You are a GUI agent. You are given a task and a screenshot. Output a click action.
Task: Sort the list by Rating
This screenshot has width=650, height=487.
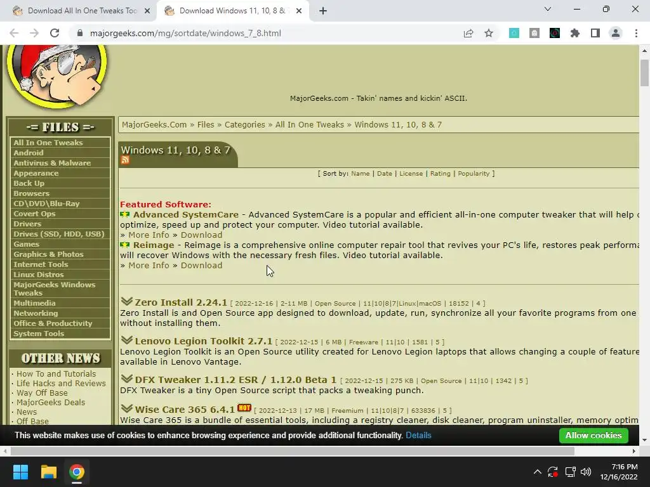tap(441, 174)
